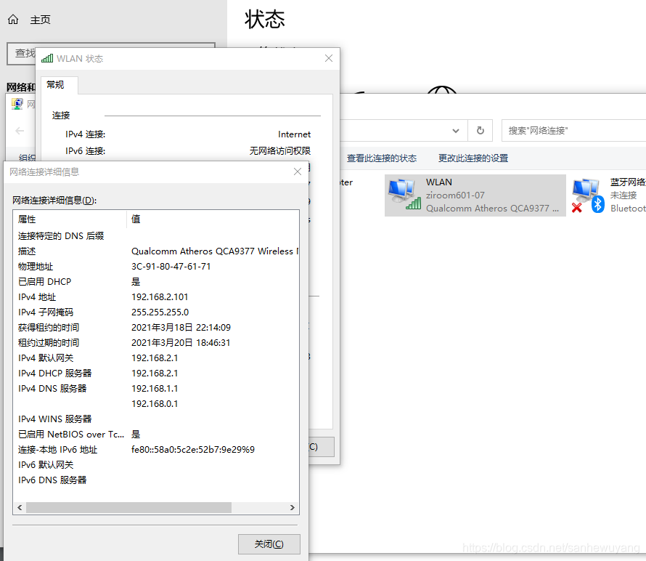
Task: Select subnet mask 255.255.255.0 value
Action: (x=160, y=312)
